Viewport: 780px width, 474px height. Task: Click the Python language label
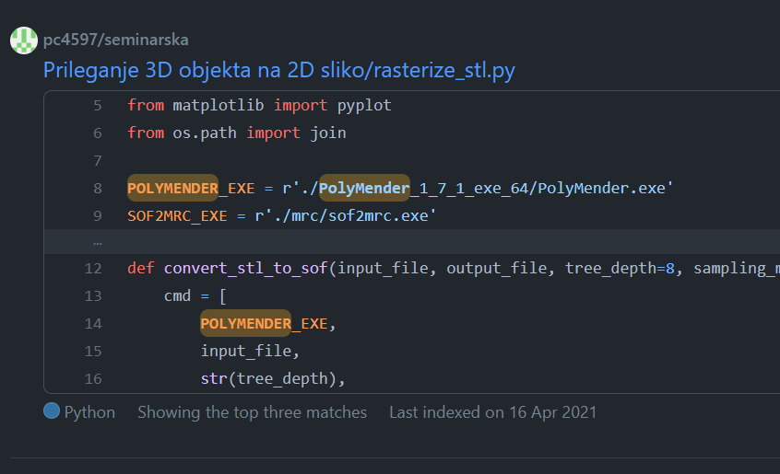pyautogui.click(x=89, y=412)
